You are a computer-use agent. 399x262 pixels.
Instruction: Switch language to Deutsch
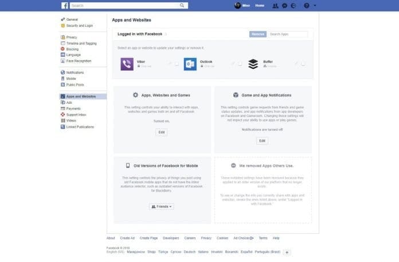190,252
